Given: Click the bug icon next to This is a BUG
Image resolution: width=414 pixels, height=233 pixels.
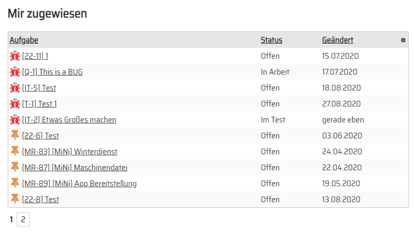Looking at the screenshot, I should pyautogui.click(x=15, y=72).
